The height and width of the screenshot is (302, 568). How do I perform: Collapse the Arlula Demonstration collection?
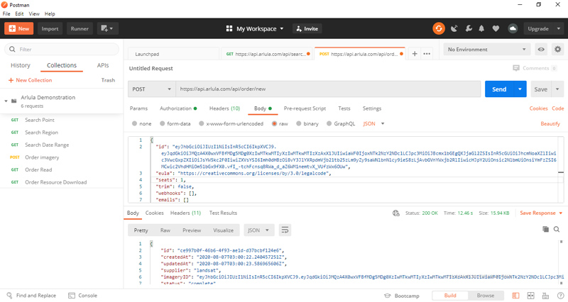pyautogui.click(x=6, y=101)
